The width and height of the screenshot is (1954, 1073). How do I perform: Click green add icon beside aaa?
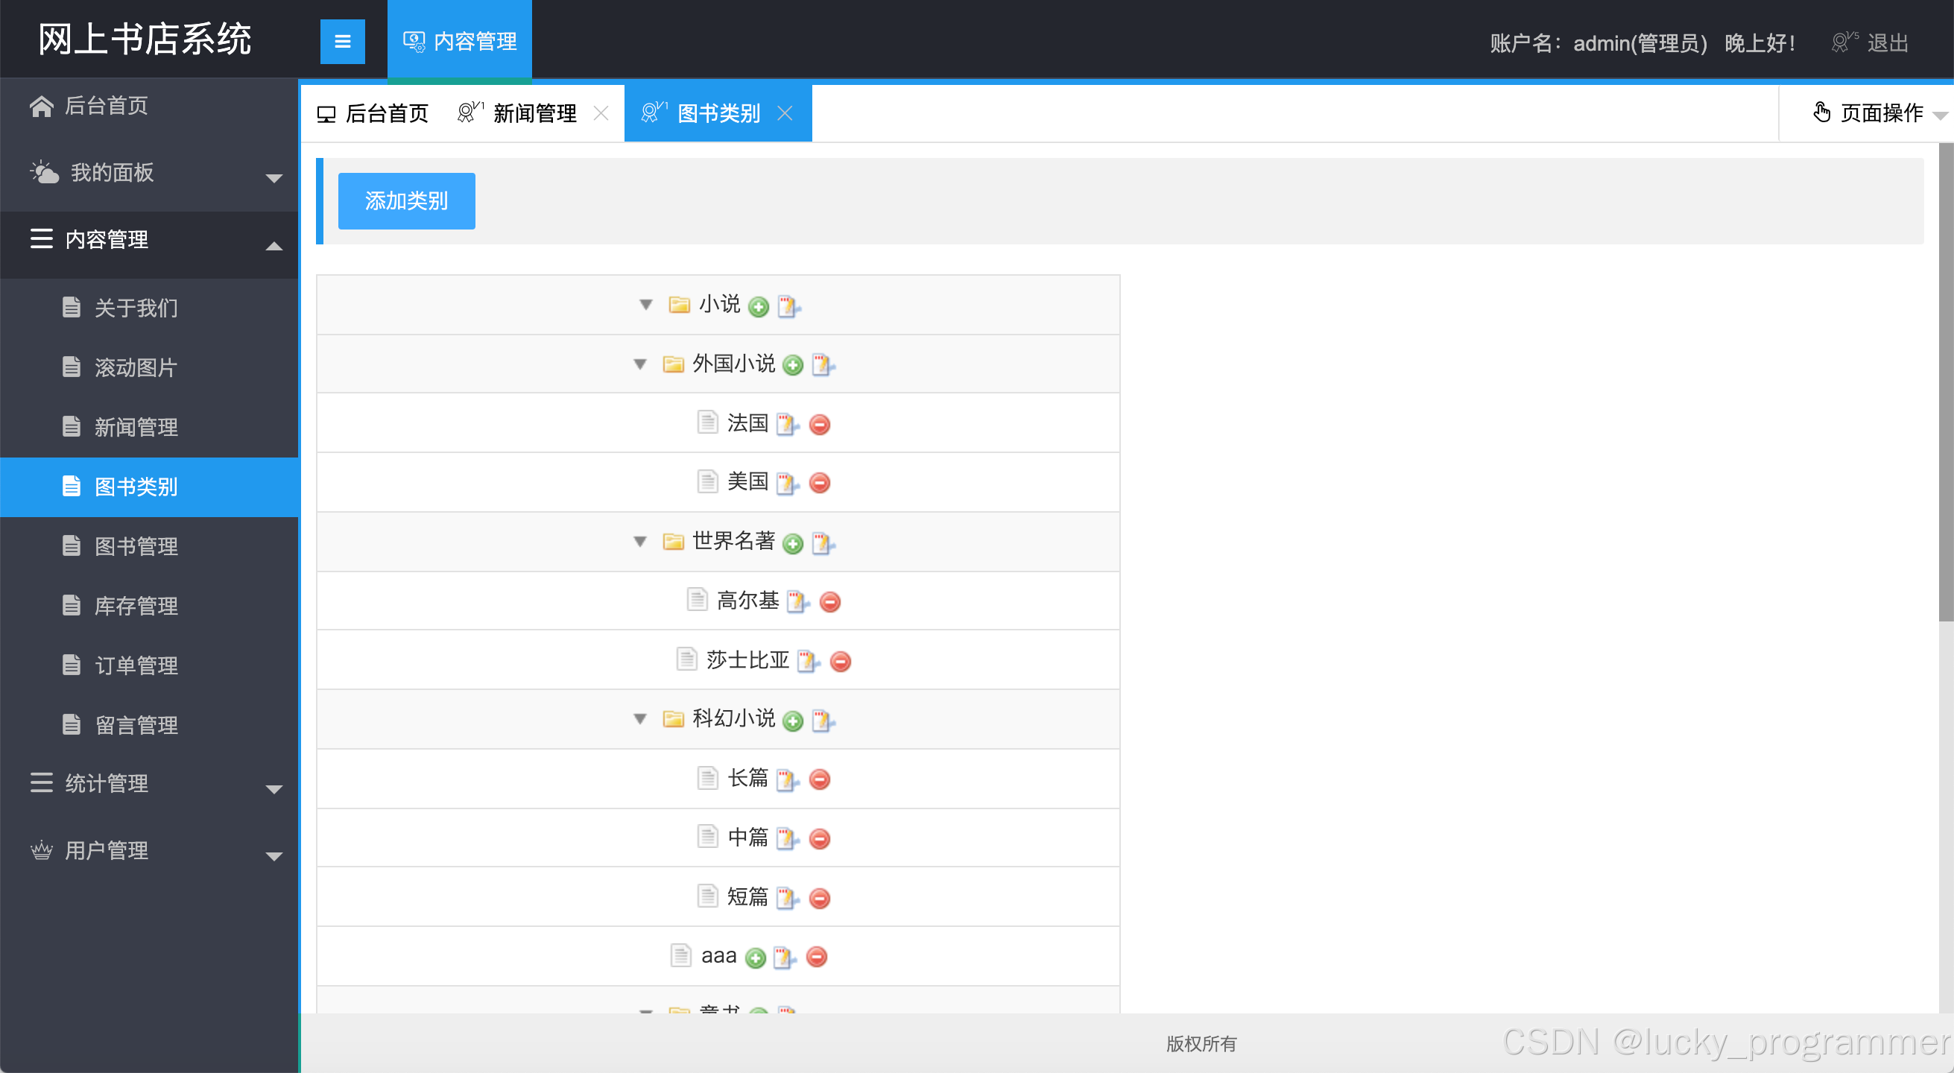[x=755, y=958]
